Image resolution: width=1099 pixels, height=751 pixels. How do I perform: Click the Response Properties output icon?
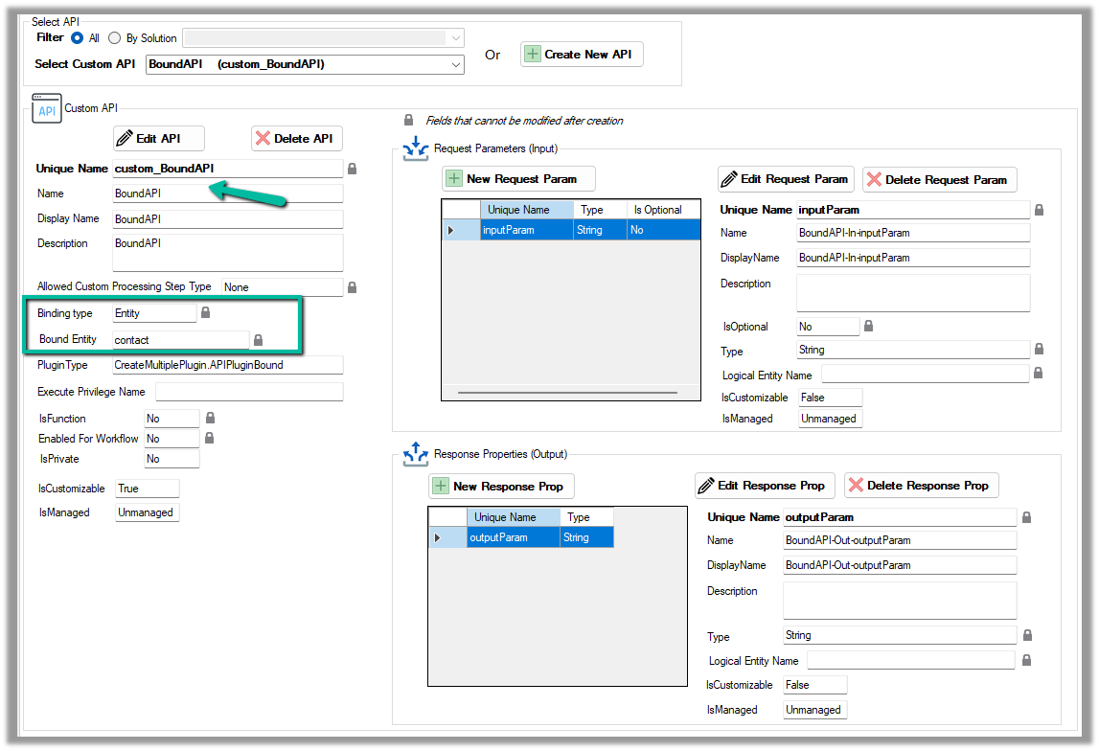[x=416, y=453]
